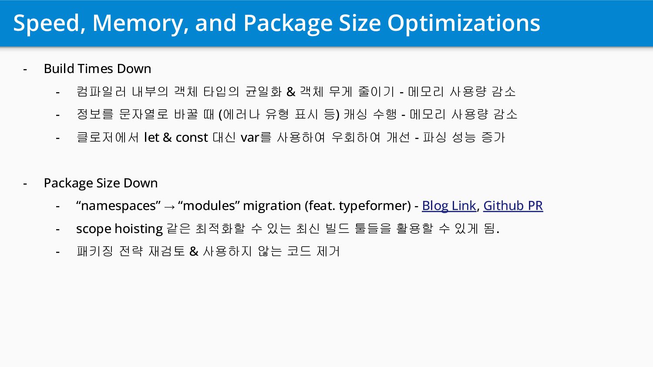The width and height of the screenshot is (653, 367).
Task: Click '파싱 성능 증가' at the closure bullet's end
Action: point(464,137)
